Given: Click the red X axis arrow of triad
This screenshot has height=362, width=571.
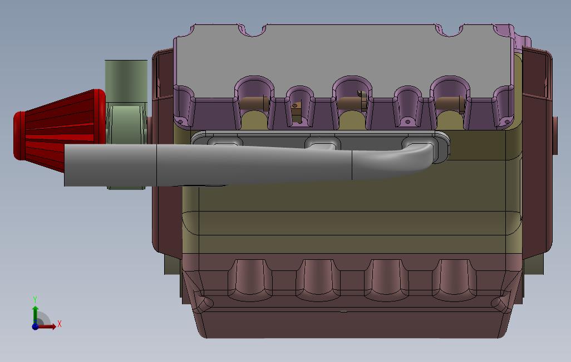Looking at the screenshot, I should click(x=47, y=326).
